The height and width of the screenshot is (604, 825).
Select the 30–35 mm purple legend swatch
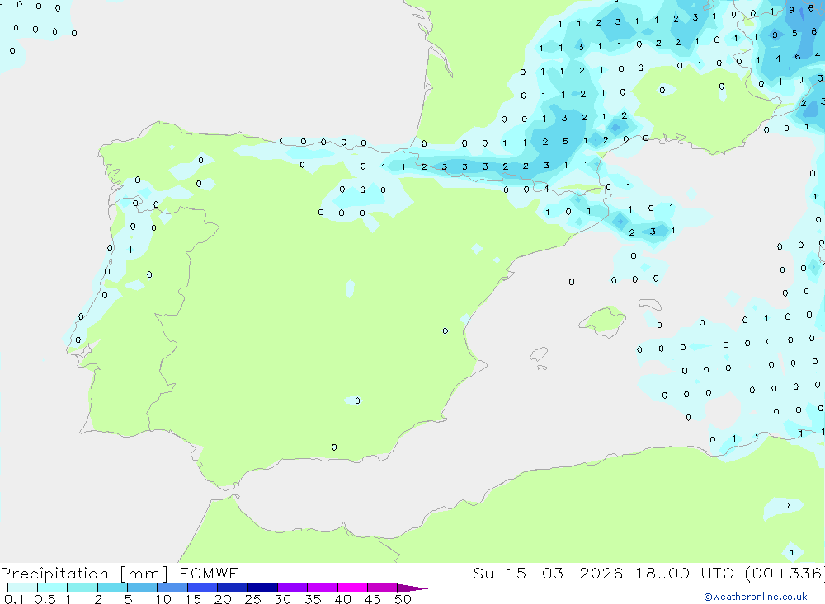pos(293,588)
